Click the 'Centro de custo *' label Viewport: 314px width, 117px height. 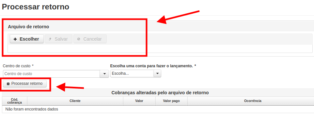[18, 66]
